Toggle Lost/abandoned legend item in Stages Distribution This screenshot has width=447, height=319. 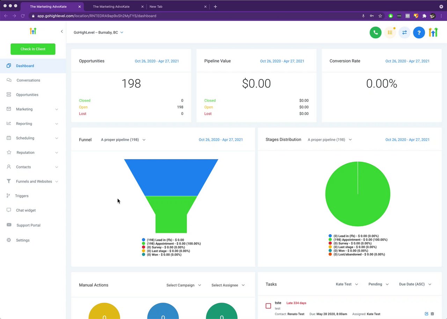tap(357, 254)
